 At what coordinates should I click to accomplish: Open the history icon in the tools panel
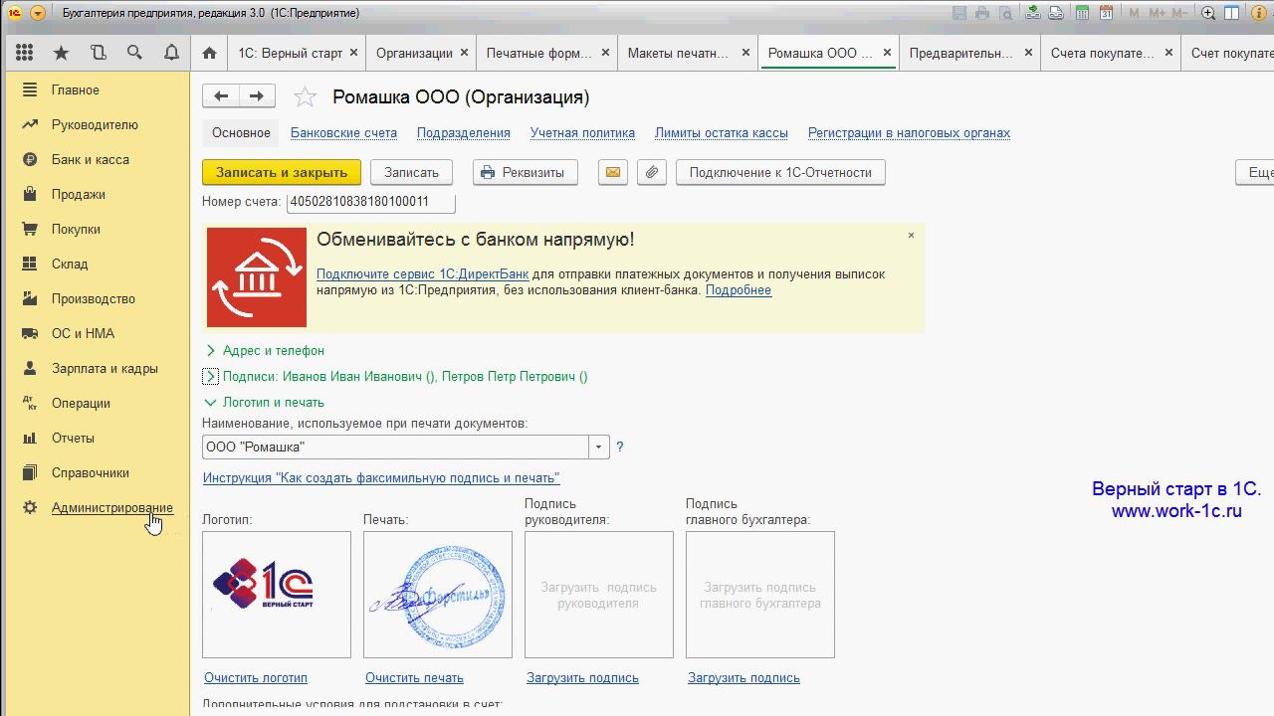[x=98, y=53]
